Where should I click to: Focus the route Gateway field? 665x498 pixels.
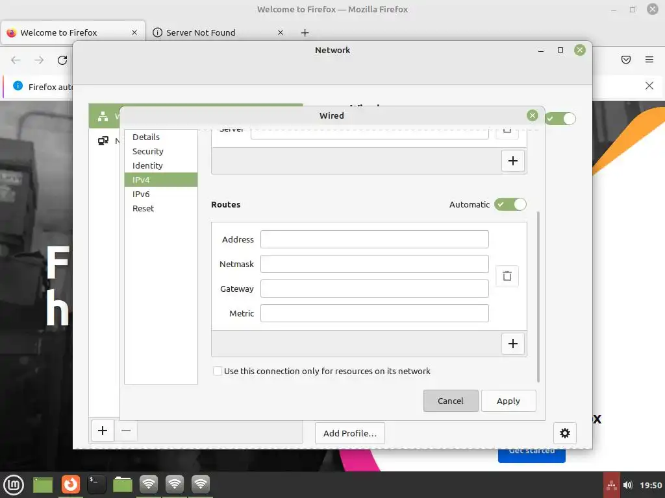375,289
